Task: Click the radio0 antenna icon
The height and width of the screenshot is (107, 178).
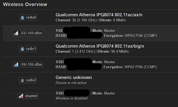Action: 22,18
